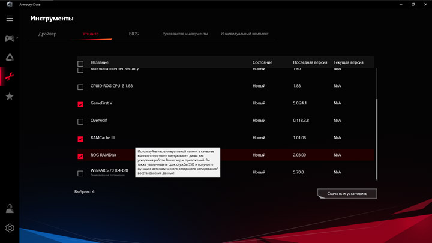This screenshot has height=243, width=432.
Task: Click the Выбрано 4 selection counter
Action: (x=85, y=191)
